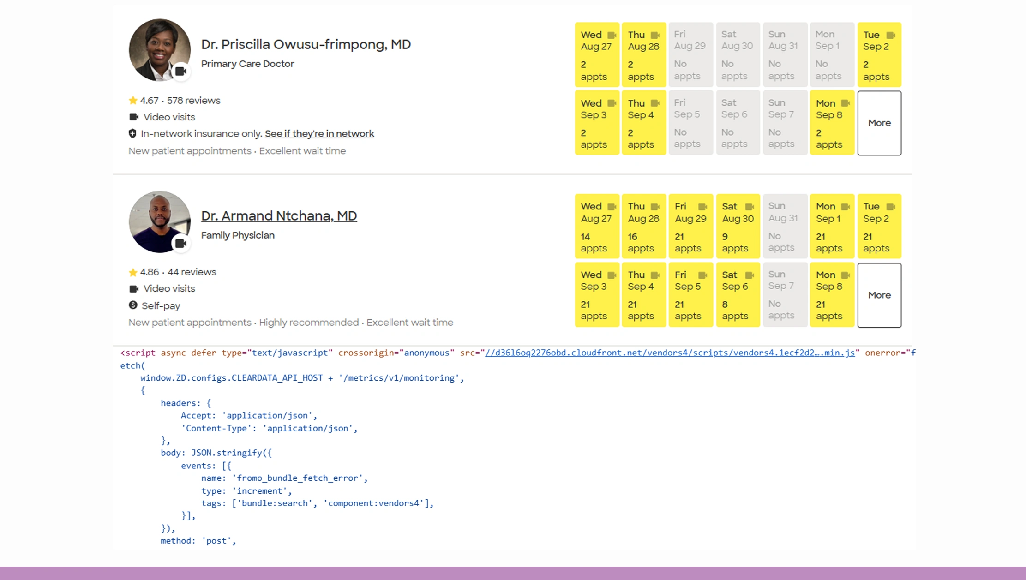Click the video camera badge on Dr. Owusu-frimpong's photo
Image resolution: width=1026 pixels, height=580 pixels.
181,72
